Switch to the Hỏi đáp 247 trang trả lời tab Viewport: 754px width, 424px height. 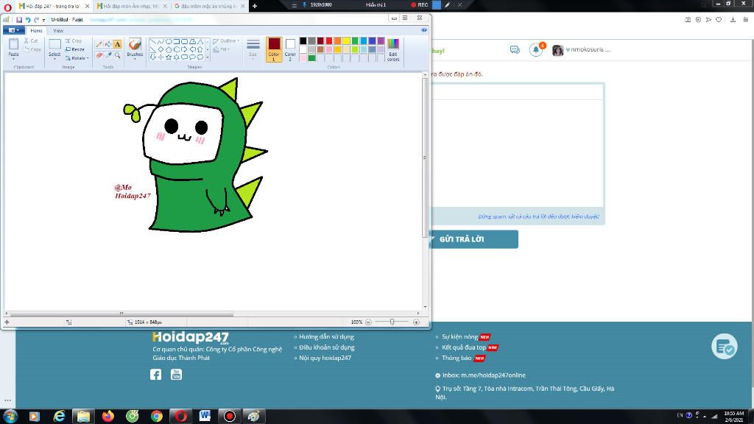tap(53, 6)
